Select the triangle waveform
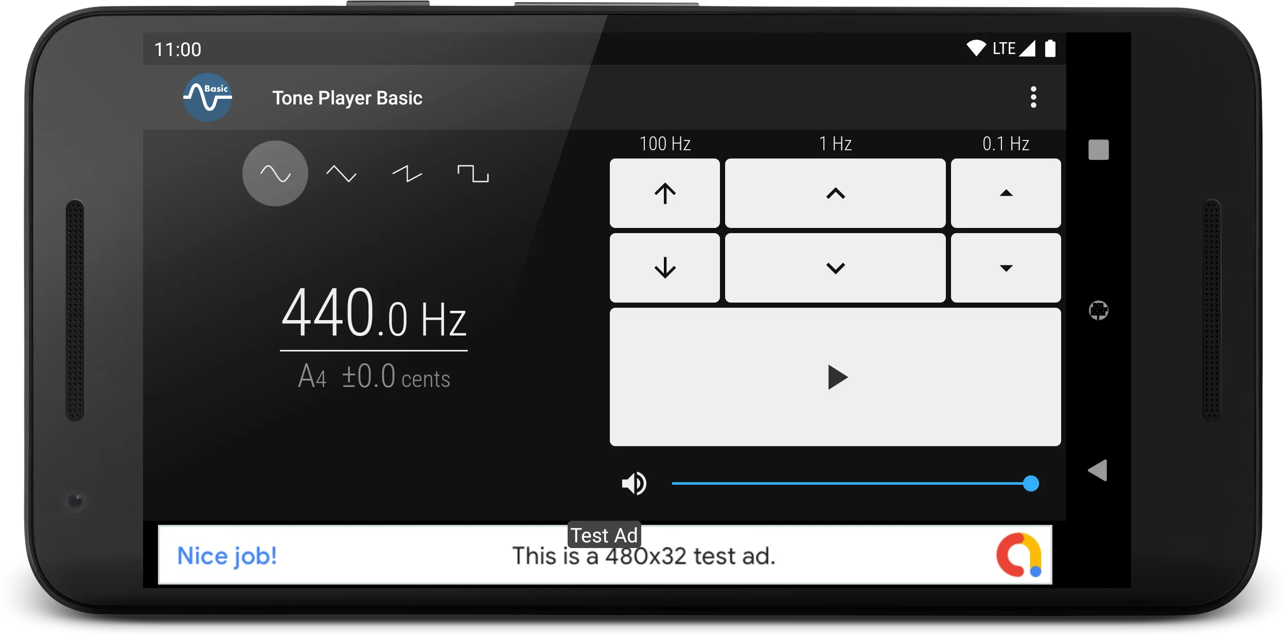1285x635 pixels. (x=341, y=173)
